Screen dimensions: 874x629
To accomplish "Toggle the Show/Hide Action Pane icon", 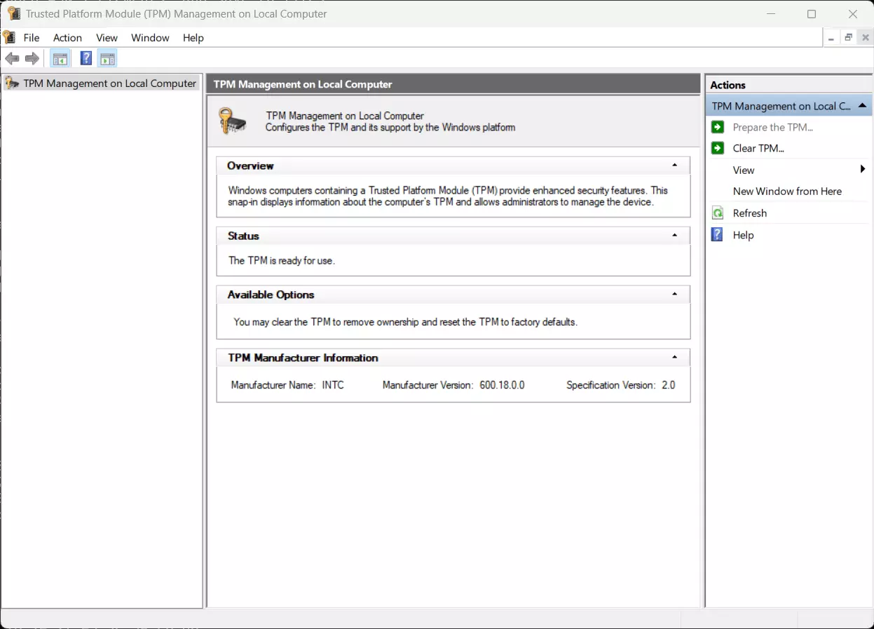I will [107, 59].
